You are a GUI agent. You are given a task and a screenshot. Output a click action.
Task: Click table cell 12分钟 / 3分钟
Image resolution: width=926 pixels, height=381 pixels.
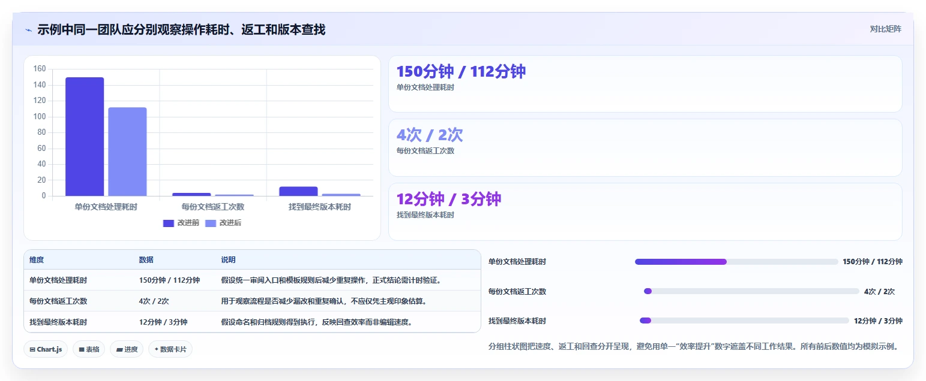[x=163, y=322]
